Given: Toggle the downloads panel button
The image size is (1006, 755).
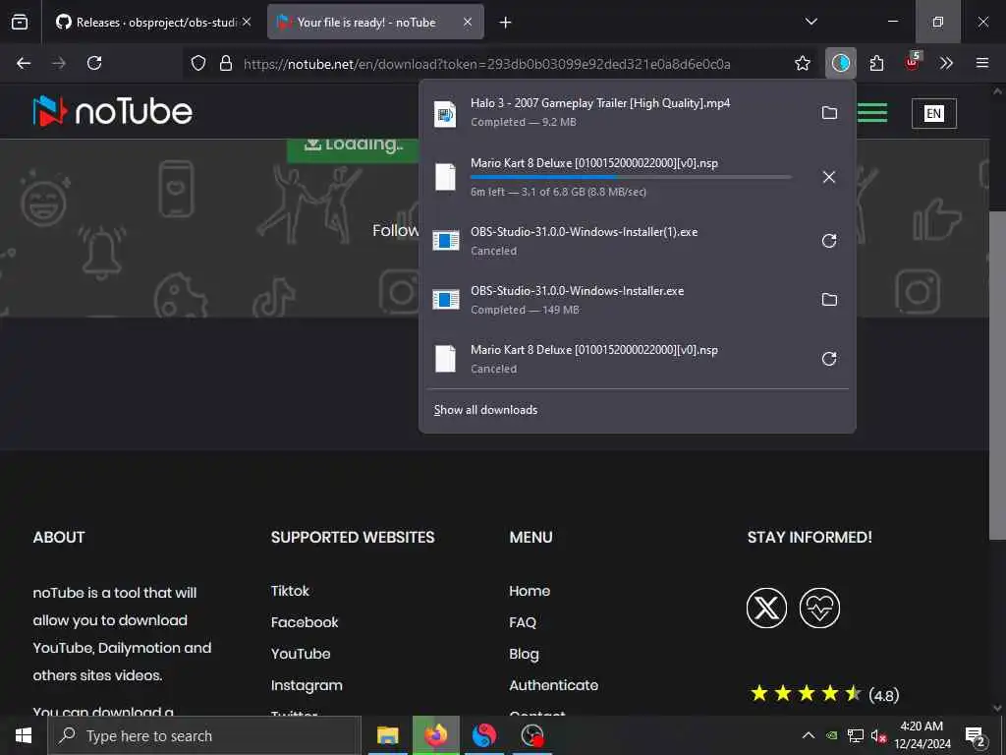Looking at the screenshot, I should (x=841, y=63).
